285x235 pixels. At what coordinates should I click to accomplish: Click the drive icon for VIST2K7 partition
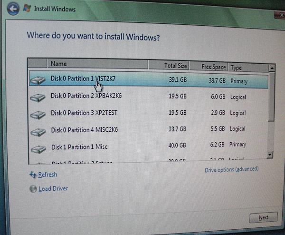click(38, 80)
